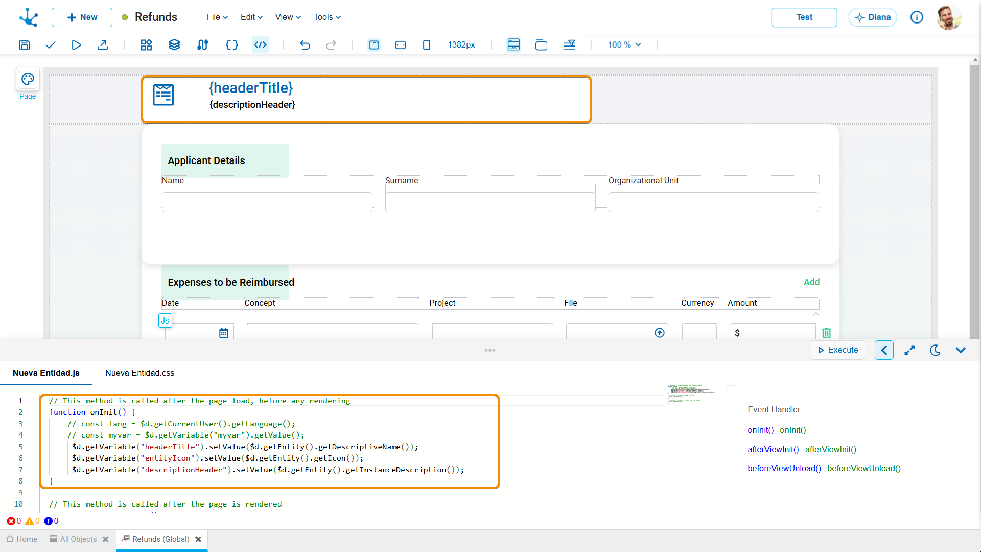Select mobile phone viewport icon

(427, 45)
